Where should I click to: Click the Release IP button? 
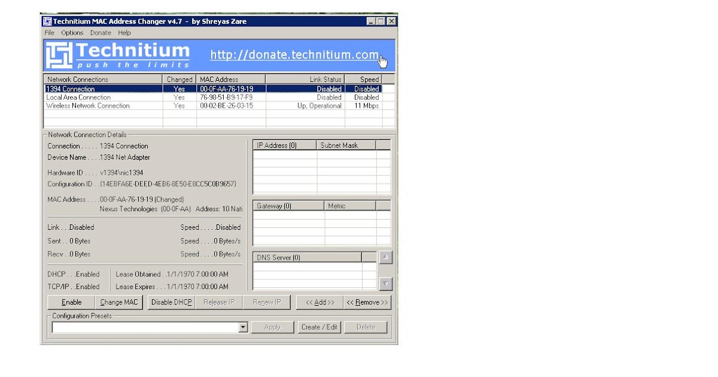pyautogui.click(x=219, y=302)
